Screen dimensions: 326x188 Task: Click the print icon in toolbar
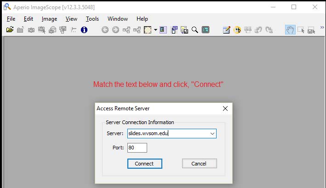(x=52, y=30)
